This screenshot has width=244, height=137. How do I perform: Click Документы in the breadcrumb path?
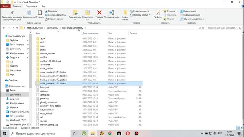(52, 28)
